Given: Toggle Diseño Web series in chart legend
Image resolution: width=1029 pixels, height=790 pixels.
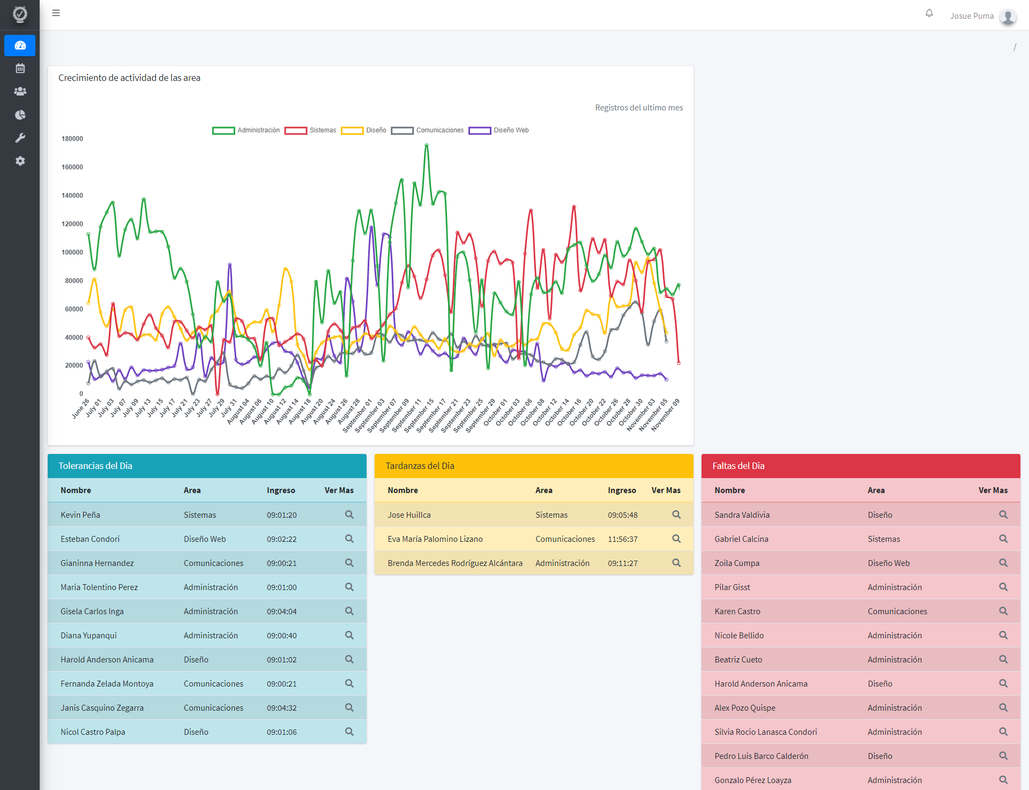Looking at the screenshot, I should point(498,130).
